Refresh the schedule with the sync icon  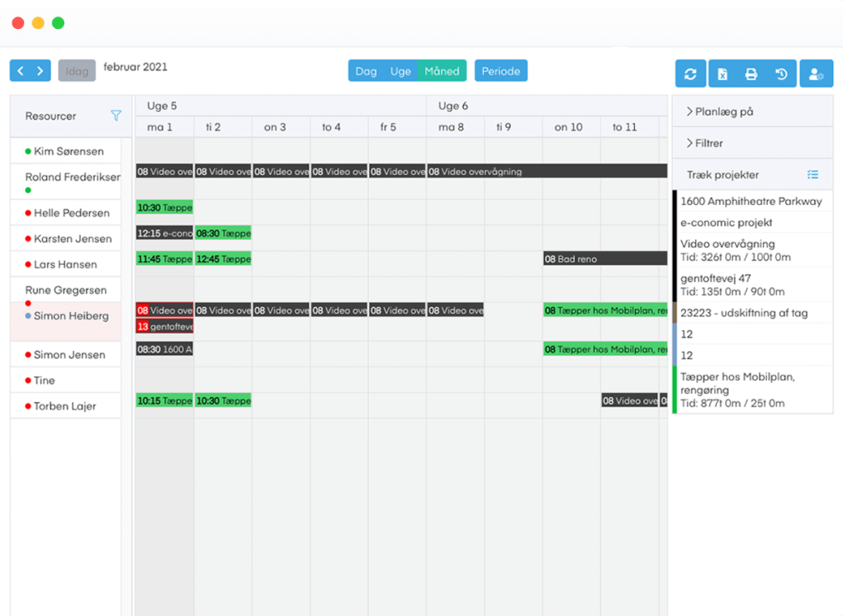pos(690,73)
